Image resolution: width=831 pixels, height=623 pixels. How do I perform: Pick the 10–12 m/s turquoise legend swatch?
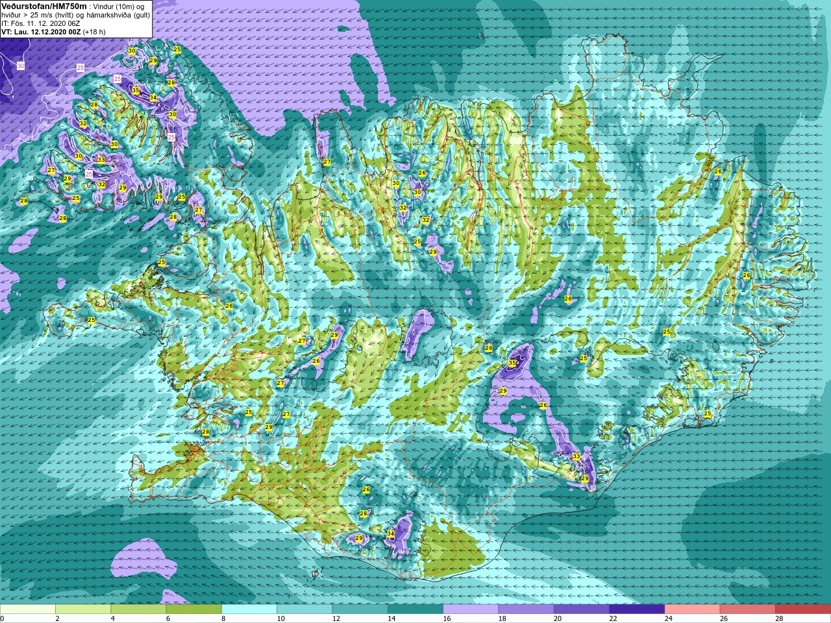click(304, 609)
